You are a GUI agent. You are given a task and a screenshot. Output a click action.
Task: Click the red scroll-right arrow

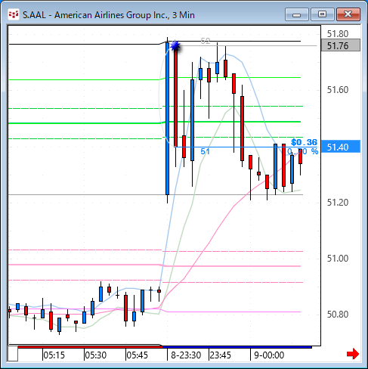[353, 354]
